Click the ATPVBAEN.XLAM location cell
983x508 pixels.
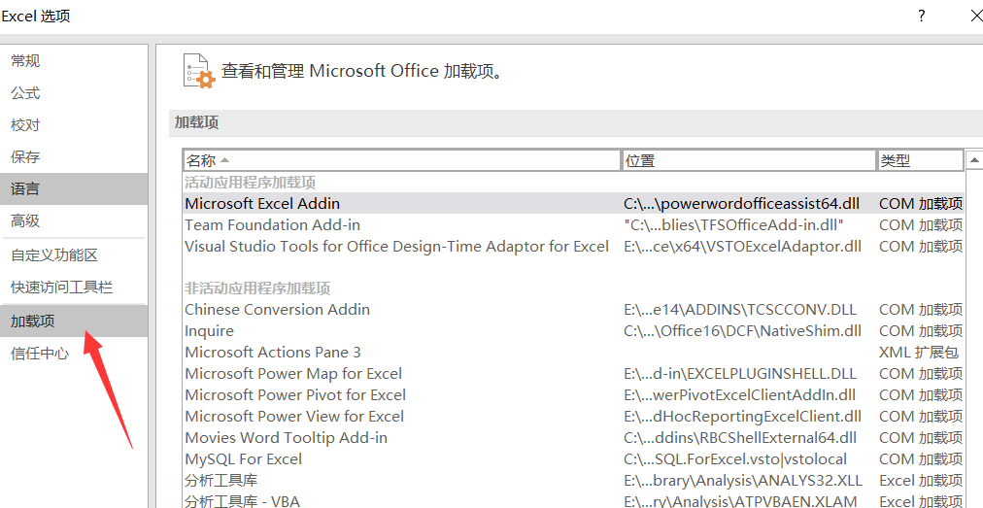pyautogui.click(x=740, y=501)
